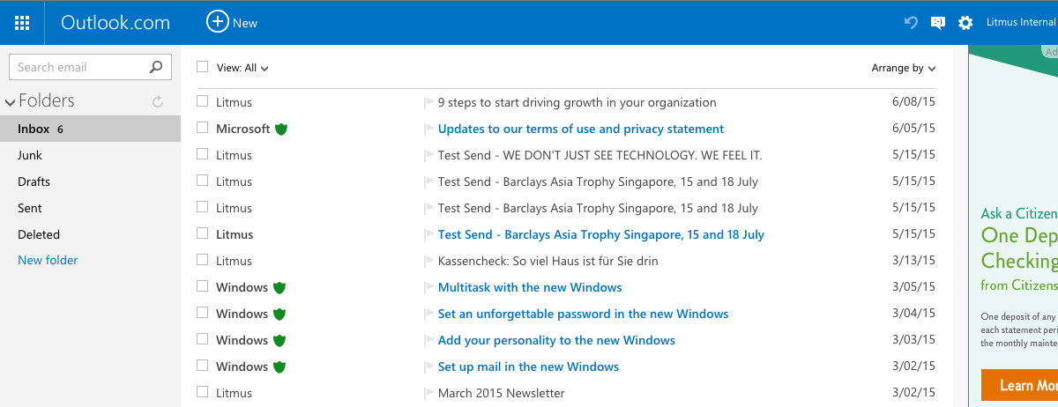The width and height of the screenshot is (1058, 407).
Task: Open the WE DON'T JUST SEE TECHNOLOGY email
Action: 600,155
